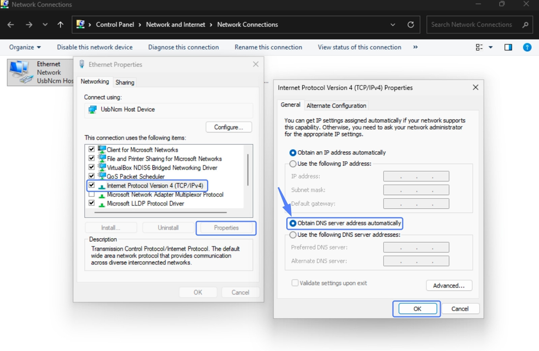Click the Configure... button
Image resolution: width=539 pixels, height=351 pixels.
point(228,127)
